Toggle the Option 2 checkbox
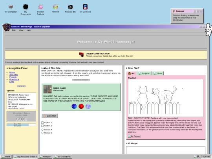 [x=42, y=126]
